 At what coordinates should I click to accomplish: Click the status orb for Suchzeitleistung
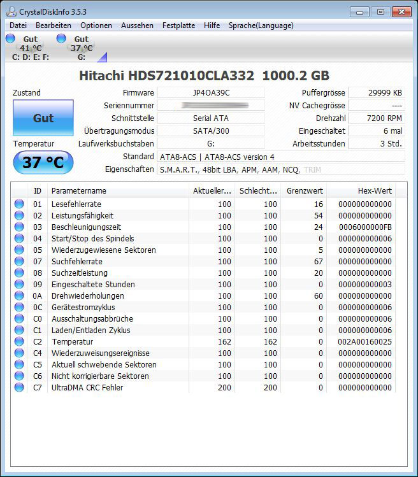point(19,273)
